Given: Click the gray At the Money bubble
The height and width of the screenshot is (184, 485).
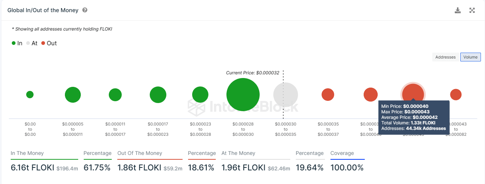Looking at the screenshot, I should click(285, 95).
